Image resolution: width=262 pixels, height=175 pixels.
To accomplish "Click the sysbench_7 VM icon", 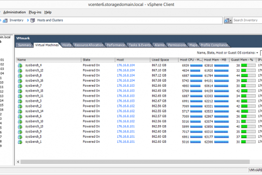I will tap(20, 86).
